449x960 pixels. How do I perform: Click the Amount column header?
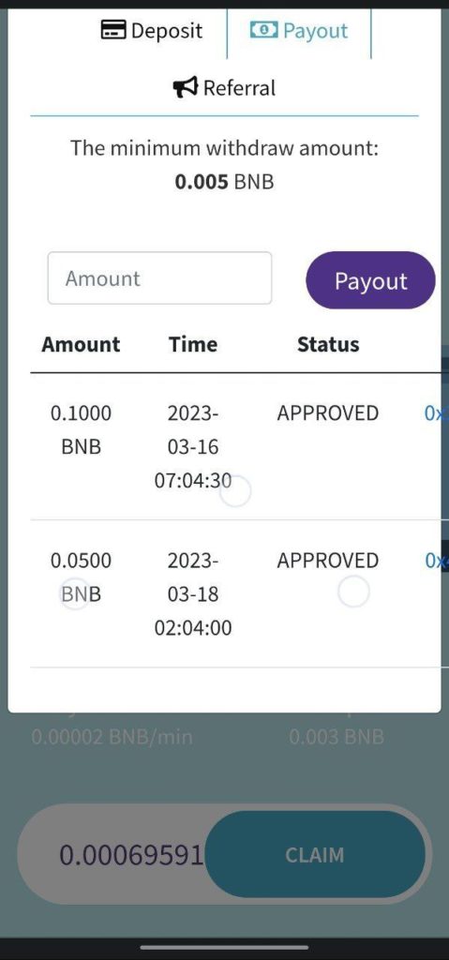pyautogui.click(x=81, y=344)
